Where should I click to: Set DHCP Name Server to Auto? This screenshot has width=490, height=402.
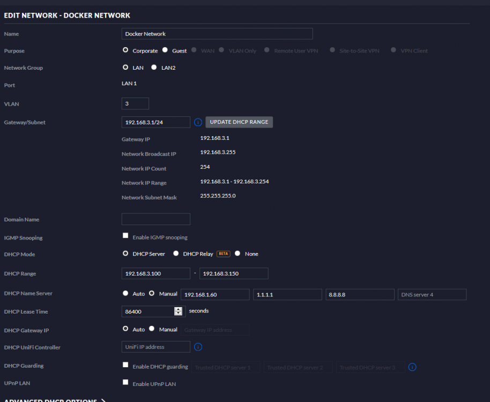(x=125, y=293)
